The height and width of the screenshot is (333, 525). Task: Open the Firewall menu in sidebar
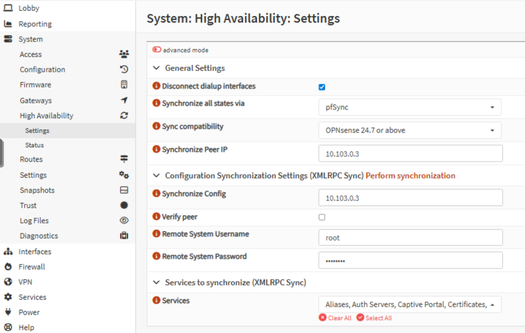click(x=32, y=267)
